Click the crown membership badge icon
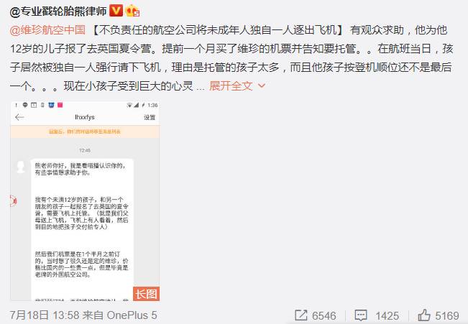Viewport: 468px width, 324px height. coord(132,11)
